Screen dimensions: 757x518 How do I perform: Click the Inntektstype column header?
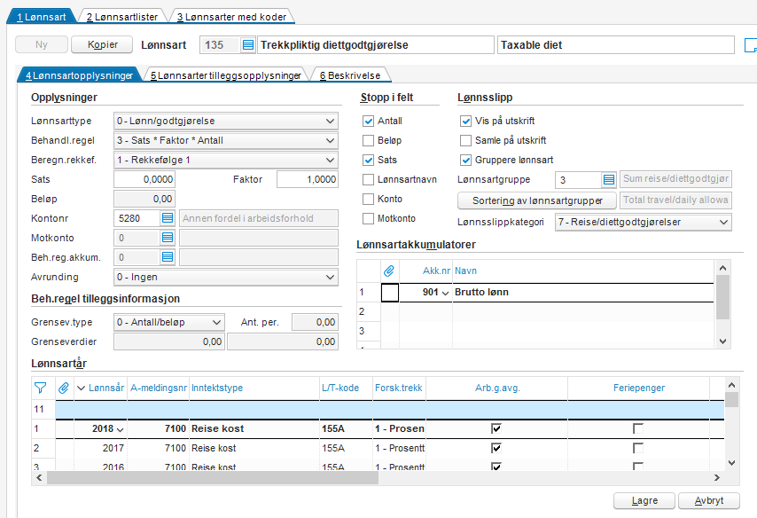pyautogui.click(x=254, y=388)
